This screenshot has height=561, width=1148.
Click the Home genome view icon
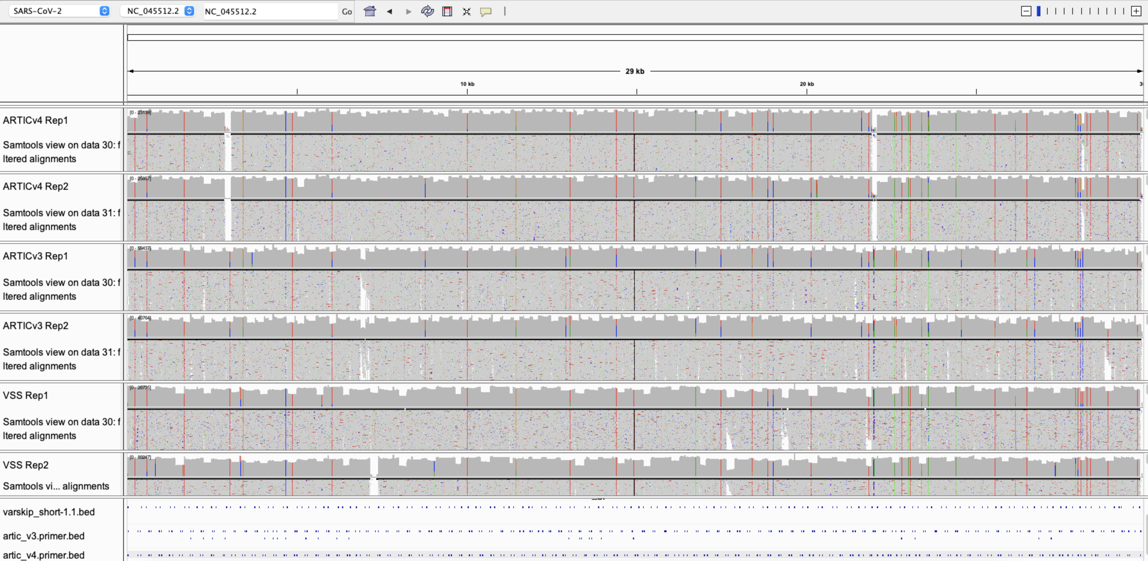click(x=370, y=11)
